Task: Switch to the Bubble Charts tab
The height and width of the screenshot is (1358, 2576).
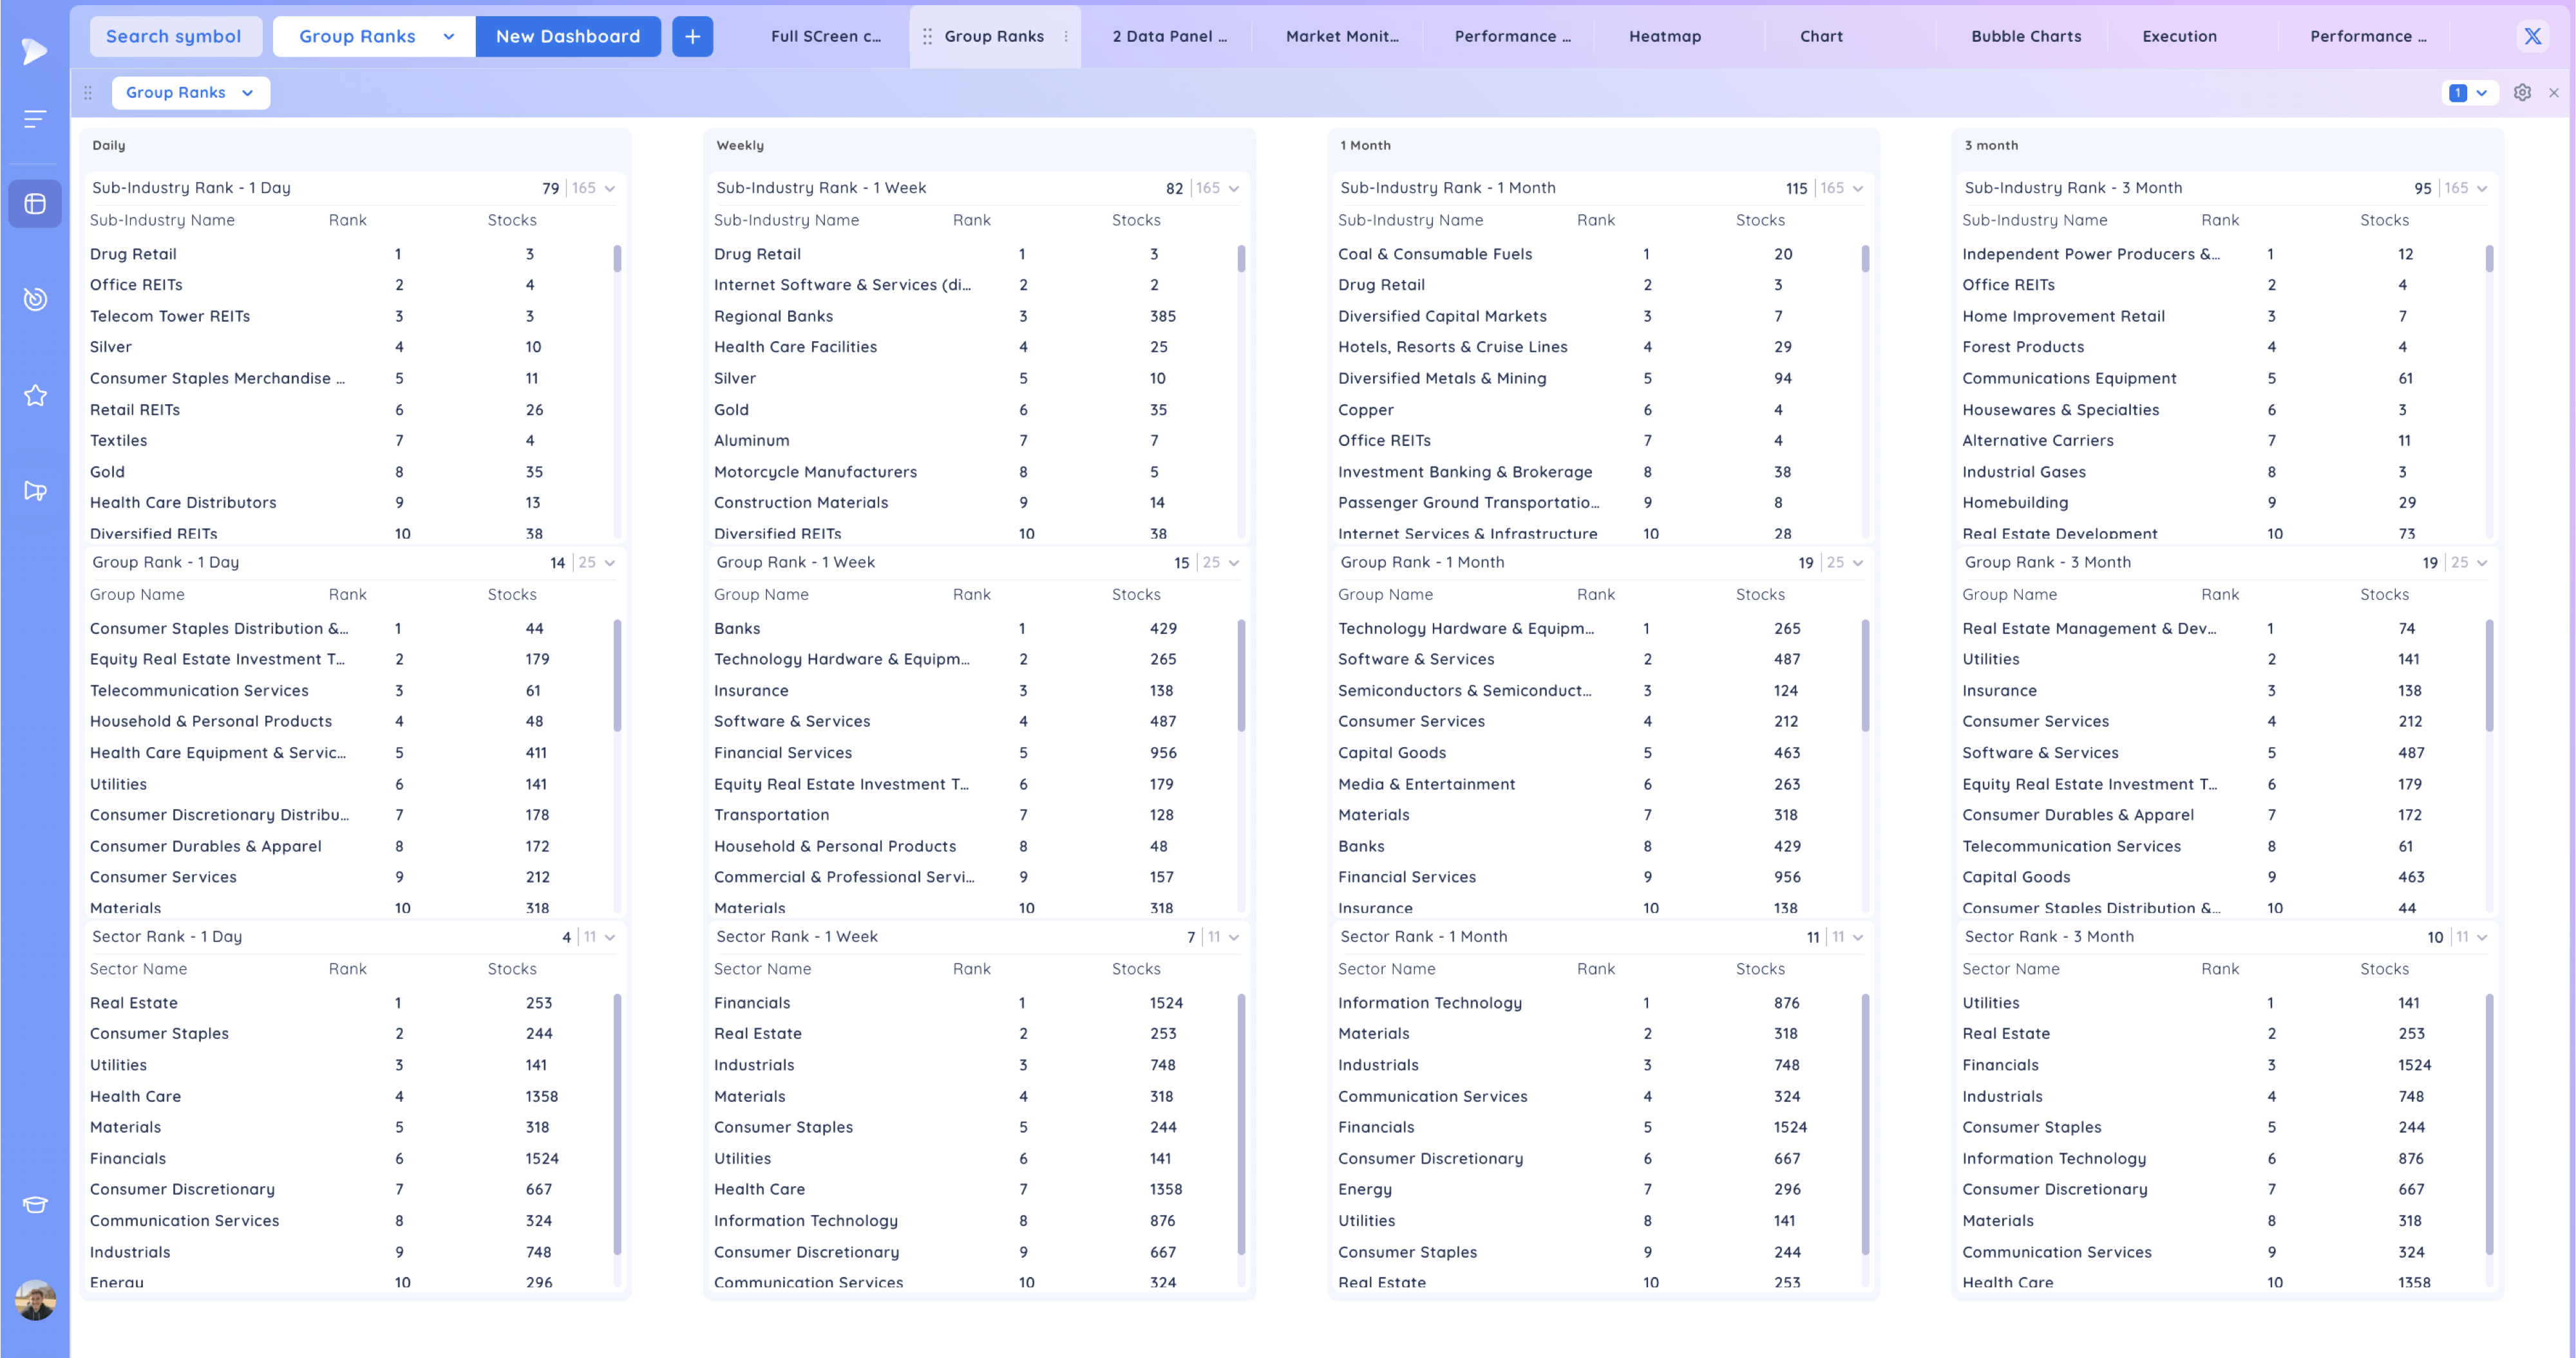Action: coord(2026,36)
